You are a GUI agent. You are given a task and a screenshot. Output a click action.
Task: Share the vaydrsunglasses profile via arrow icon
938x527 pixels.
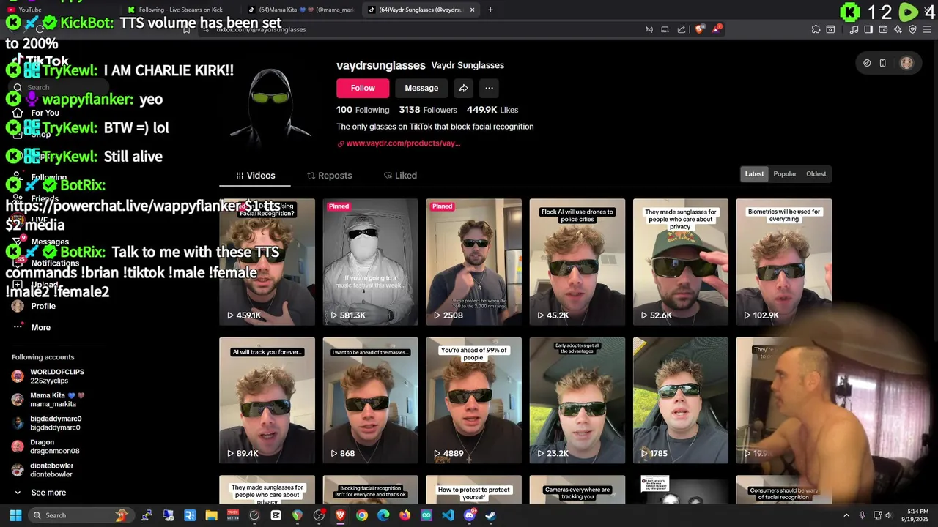463,88
